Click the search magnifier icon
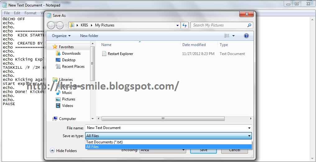 point(249,25)
